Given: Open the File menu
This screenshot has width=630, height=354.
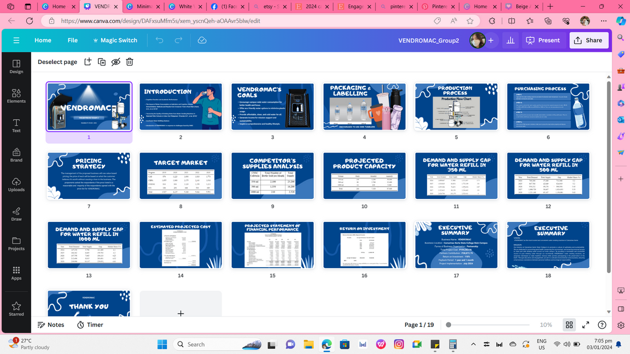Looking at the screenshot, I should pyautogui.click(x=73, y=40).
